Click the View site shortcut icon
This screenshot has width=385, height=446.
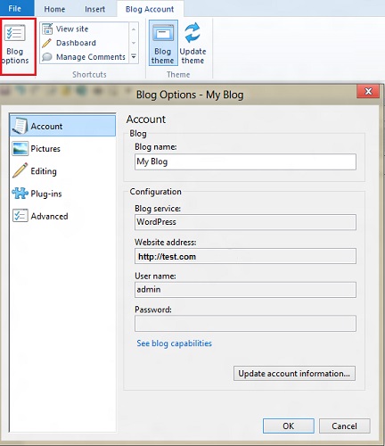click(x=47, y=29)
